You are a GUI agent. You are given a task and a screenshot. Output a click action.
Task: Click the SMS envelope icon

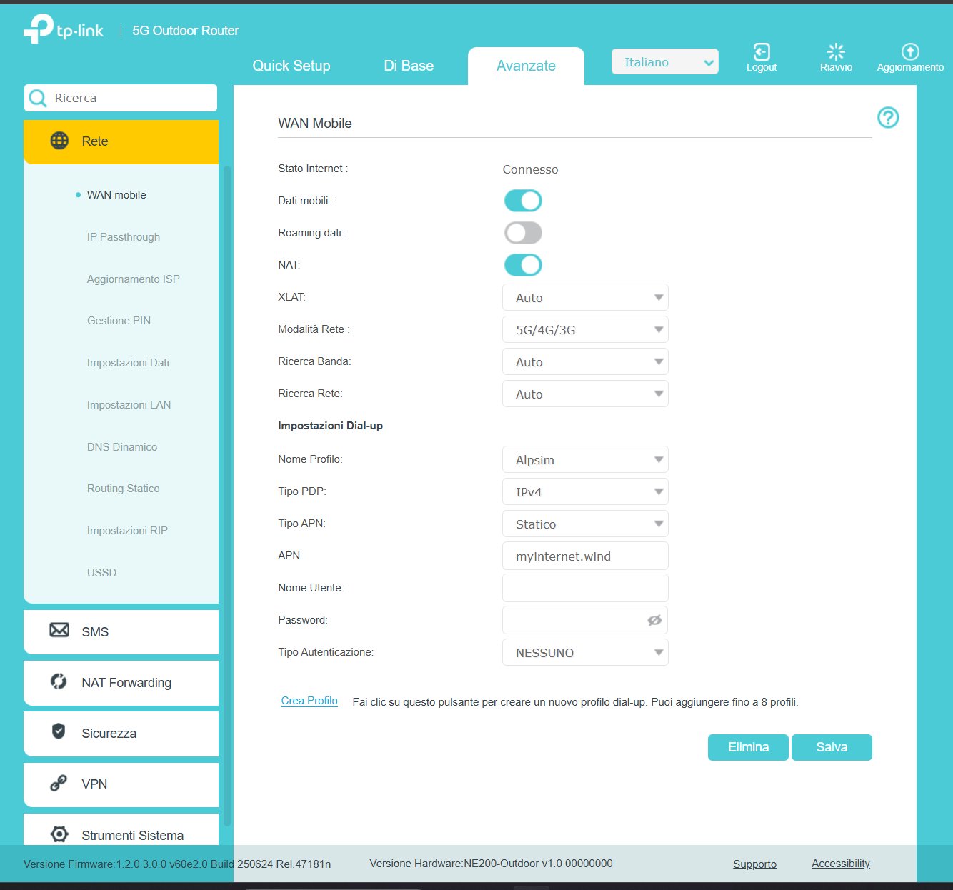59,630
